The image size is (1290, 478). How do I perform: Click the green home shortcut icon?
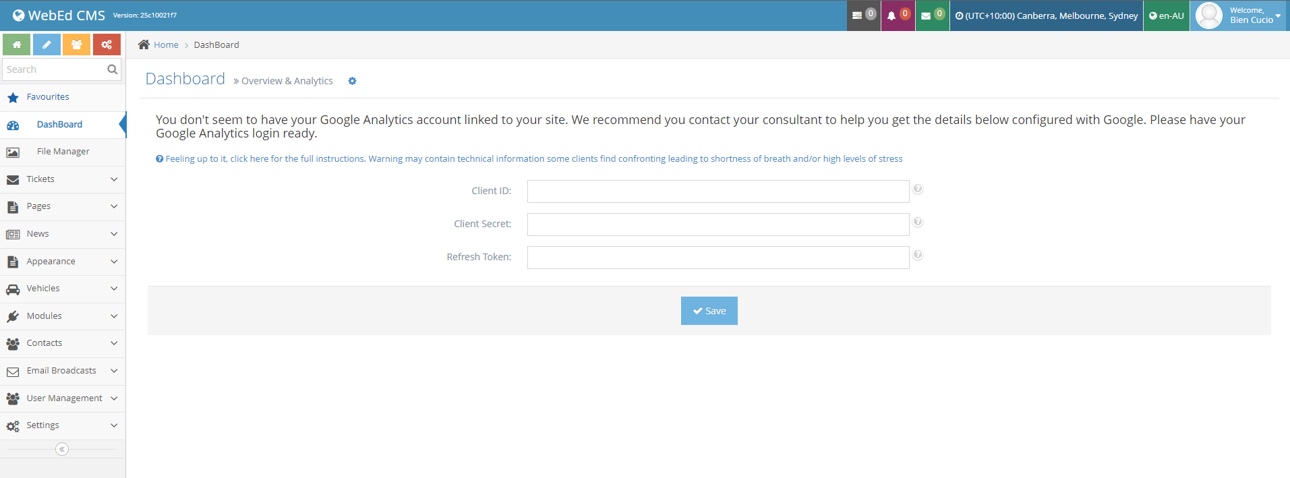(16, 44)
